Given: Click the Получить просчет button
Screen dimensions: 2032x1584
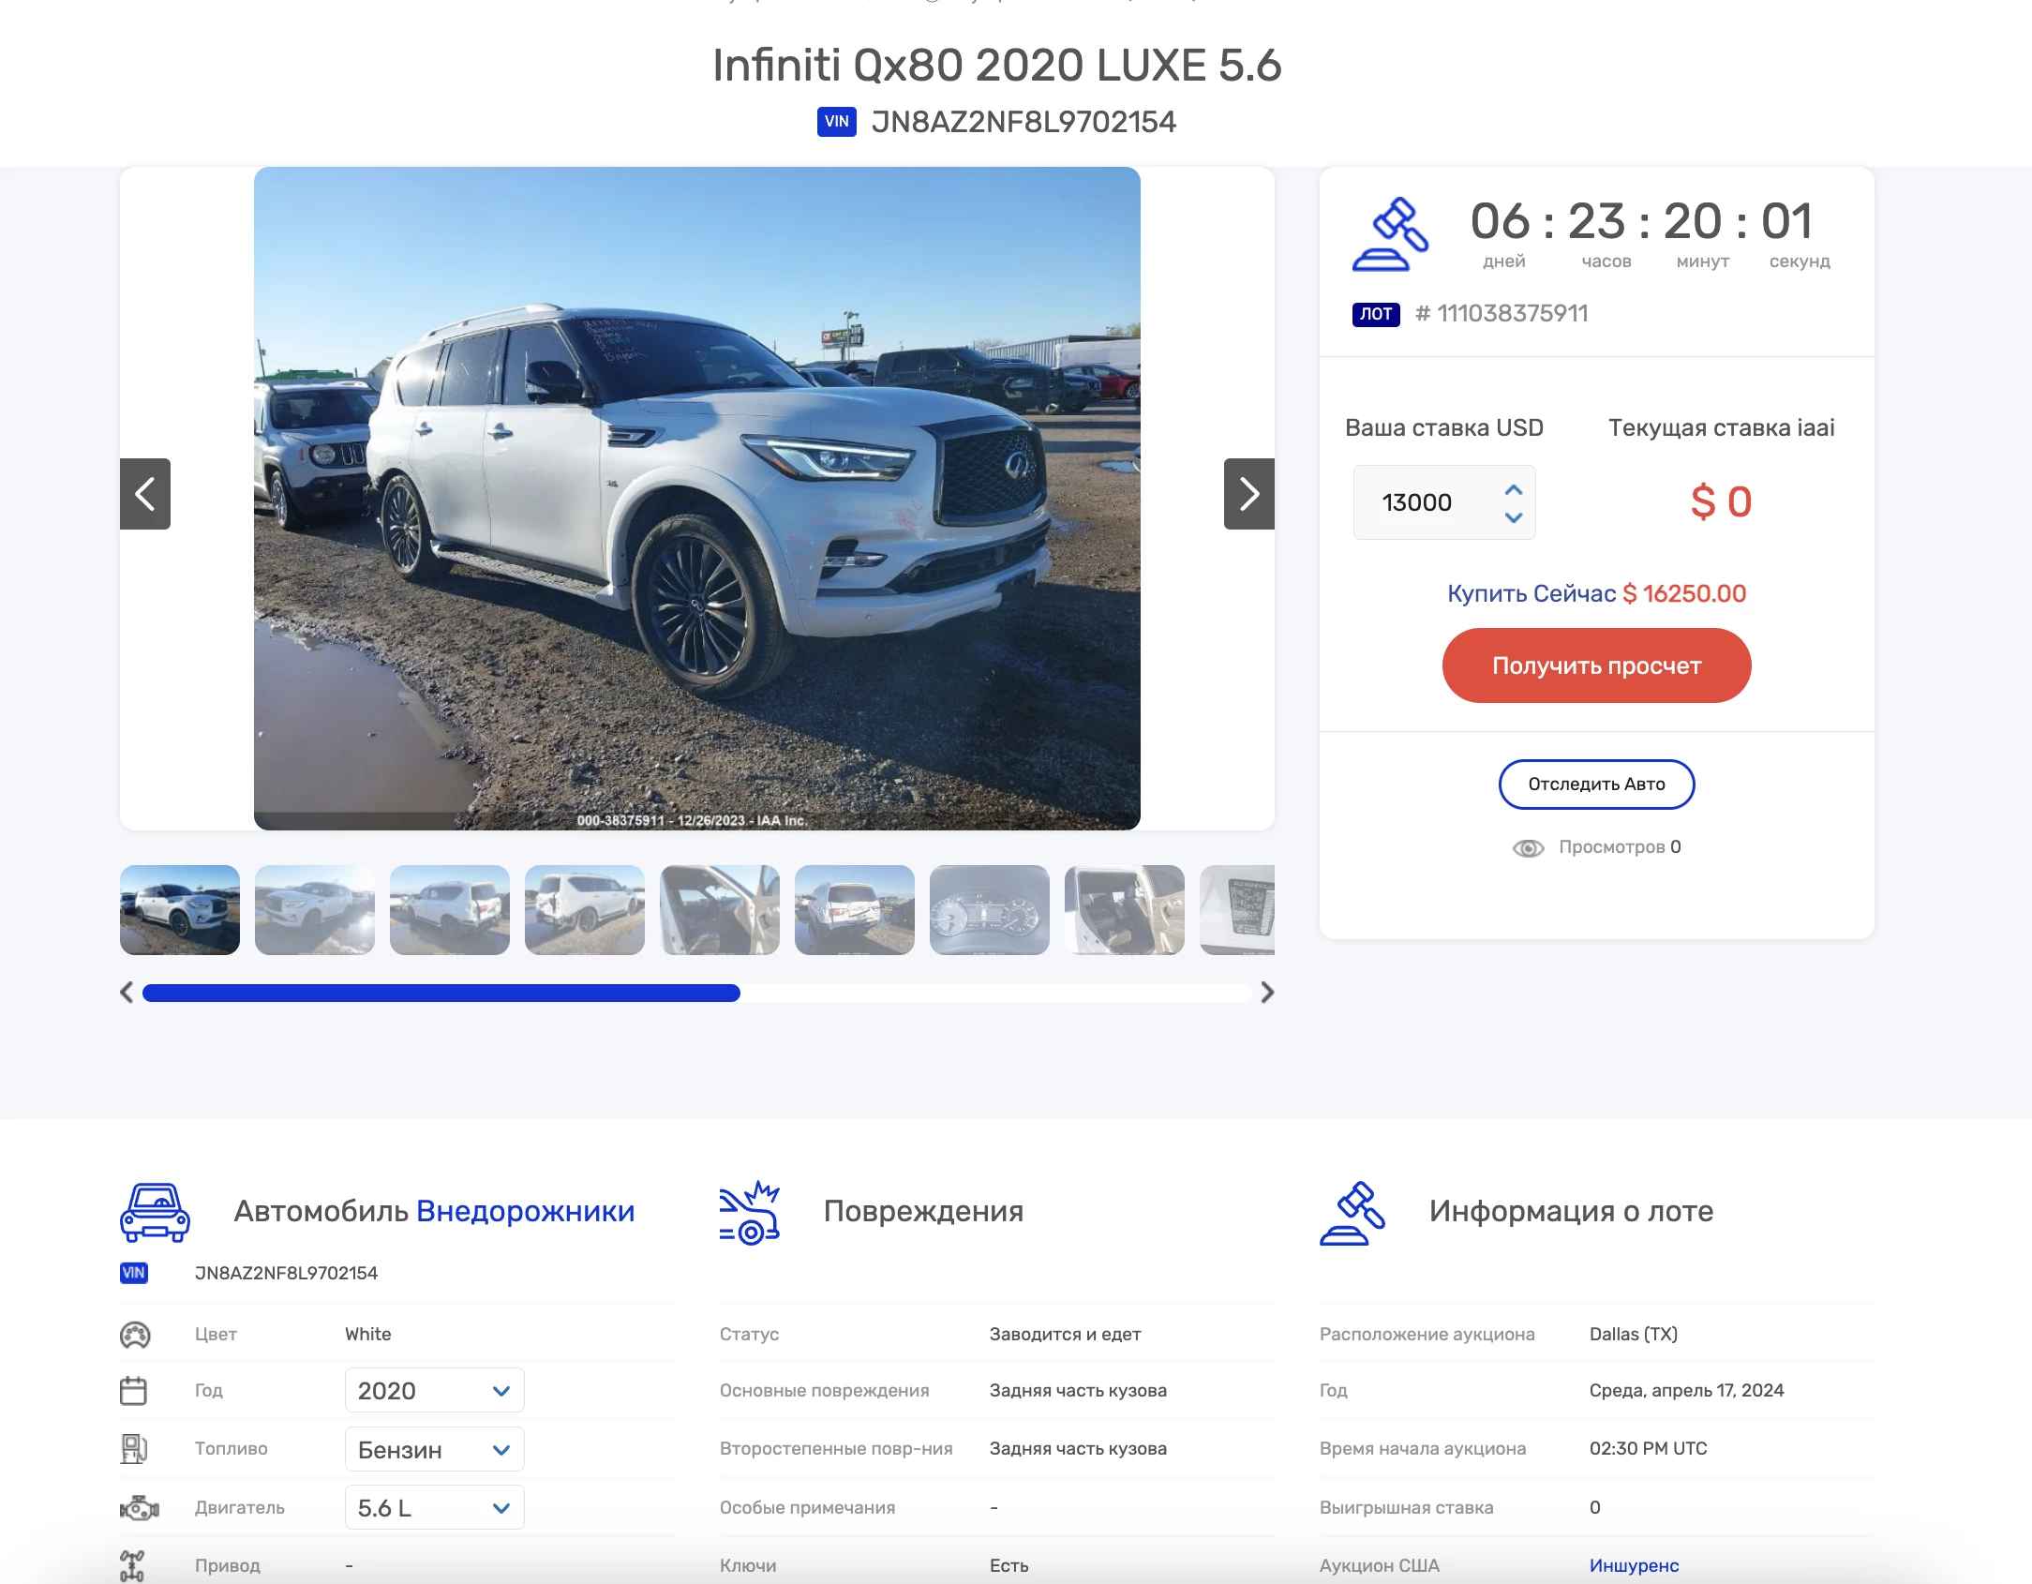Looking at the screenshot, I should pos(1596,665).
